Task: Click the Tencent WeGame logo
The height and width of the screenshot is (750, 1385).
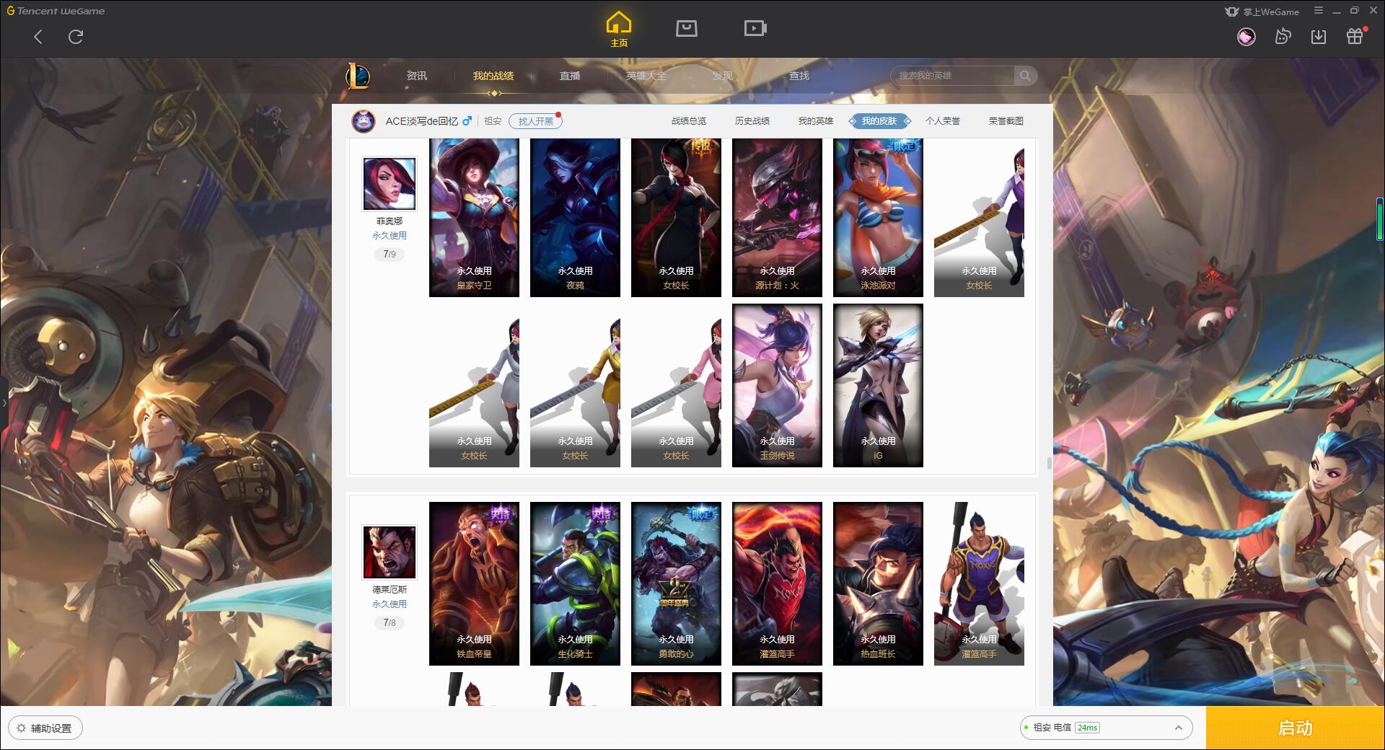Action: pyautogui.click(x=56, y=11)
